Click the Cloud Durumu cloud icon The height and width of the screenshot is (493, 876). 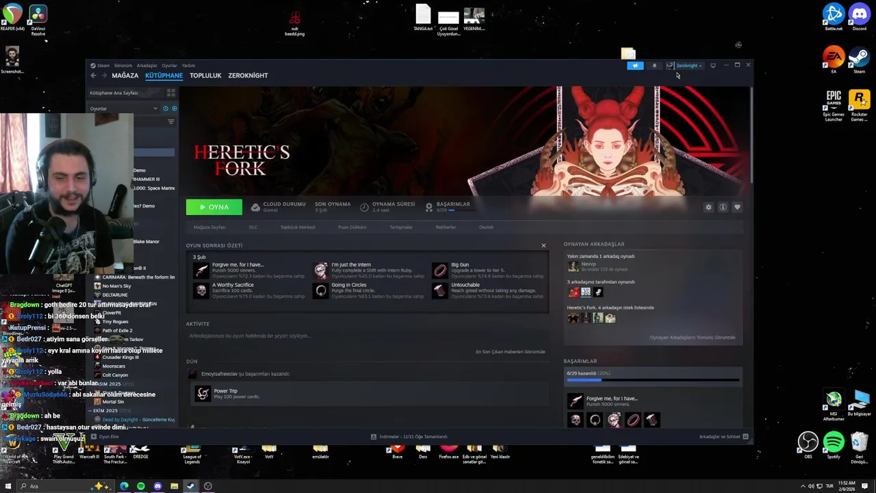pos(255,207)
